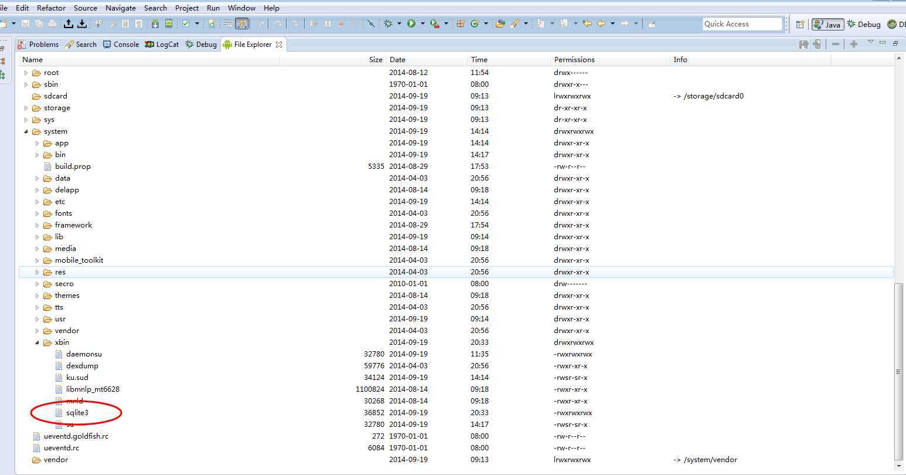Open the File Explorer view menu triangle
This screenshot has height=475, width=906.
(870, 42)
